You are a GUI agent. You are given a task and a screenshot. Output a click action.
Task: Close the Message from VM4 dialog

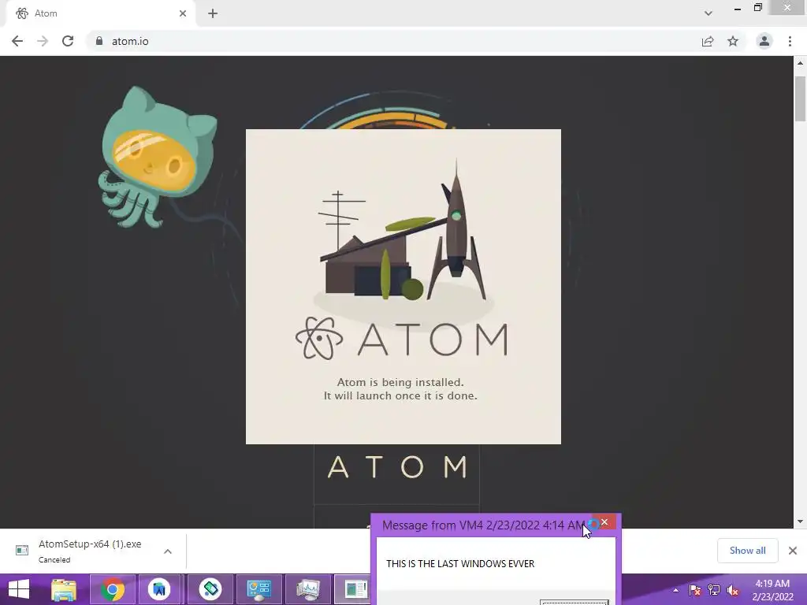click(x=604, y=522)
